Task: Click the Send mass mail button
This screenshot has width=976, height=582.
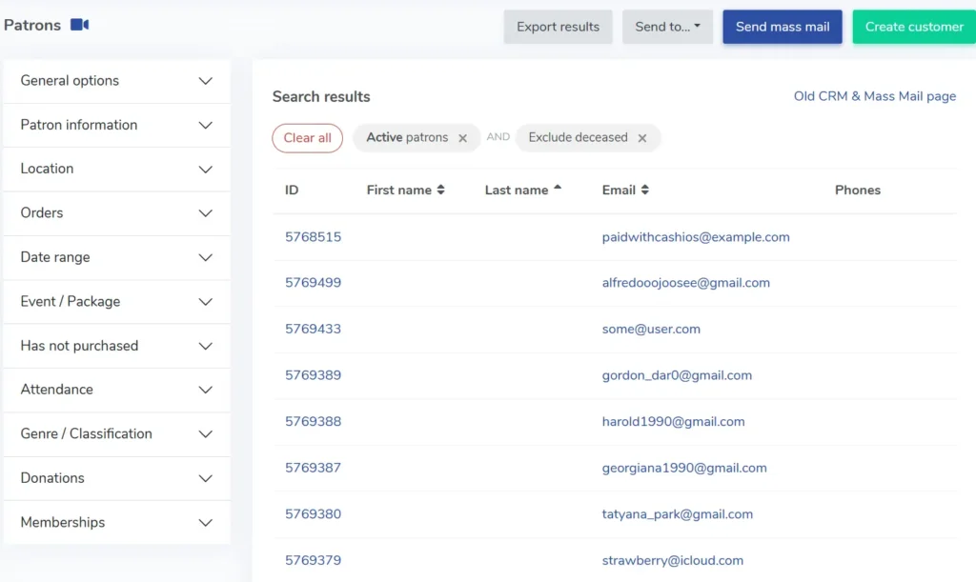Action: tap(783, 27)
